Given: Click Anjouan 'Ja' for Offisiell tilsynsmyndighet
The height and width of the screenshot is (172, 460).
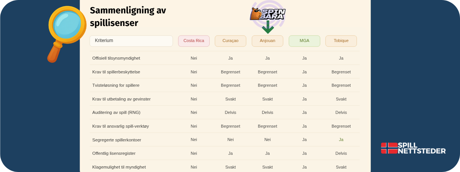Looking at the screenshot, I should 268,58.
